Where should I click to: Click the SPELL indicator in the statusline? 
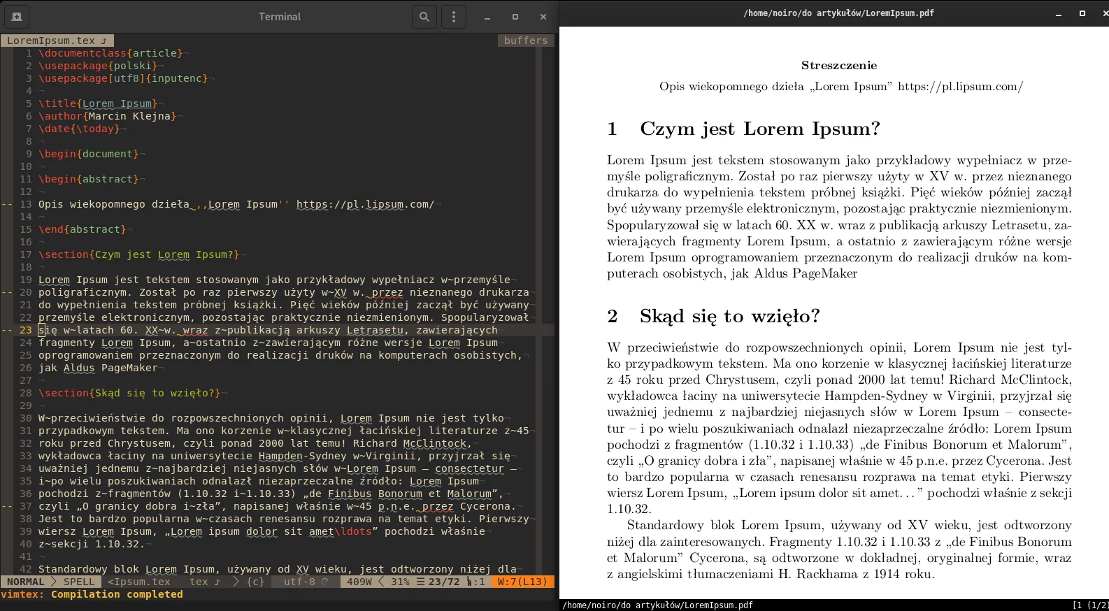[79, 582]
